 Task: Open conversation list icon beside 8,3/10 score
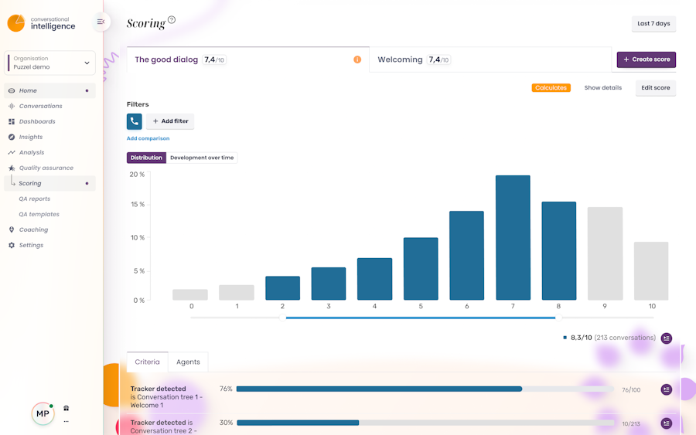click(x=667, y=338)
